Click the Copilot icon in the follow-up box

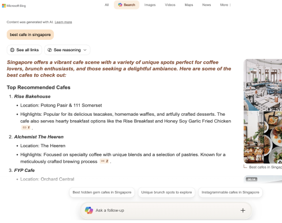[89, 211]
